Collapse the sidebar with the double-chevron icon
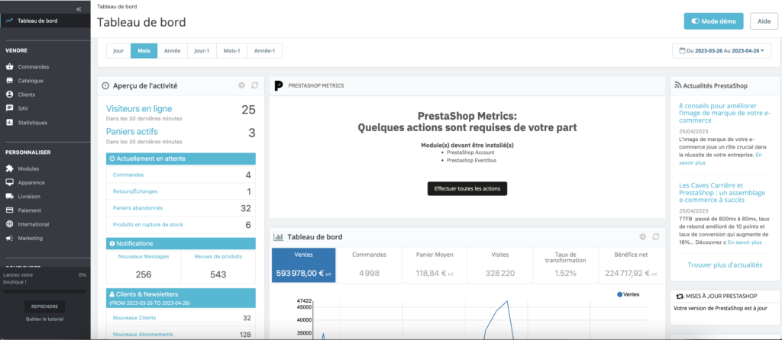The width and height of the screenshot is (782, 340). click(x=79, y=8)
